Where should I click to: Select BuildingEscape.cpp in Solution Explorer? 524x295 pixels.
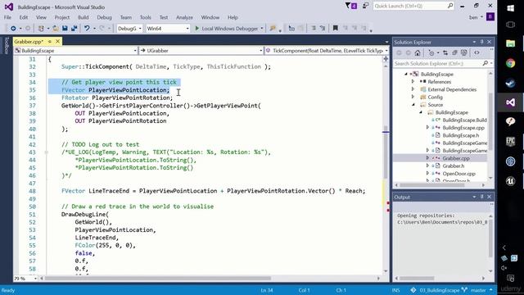click(x=463, y=128)
